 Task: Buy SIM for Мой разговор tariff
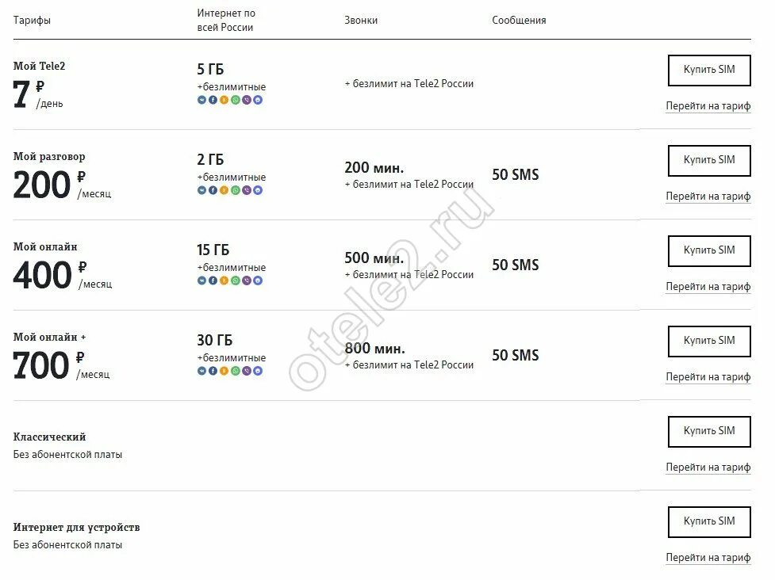pyautogui.click(x=709, y=161)
